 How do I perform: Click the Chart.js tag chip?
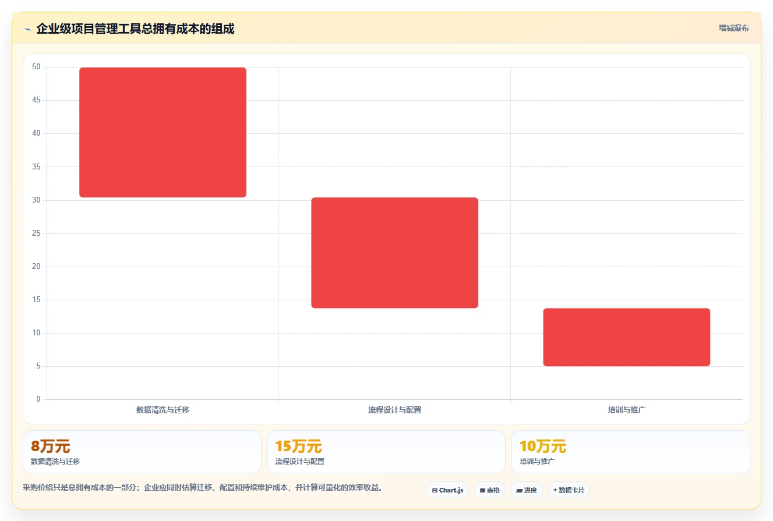(x=447, y=490)
